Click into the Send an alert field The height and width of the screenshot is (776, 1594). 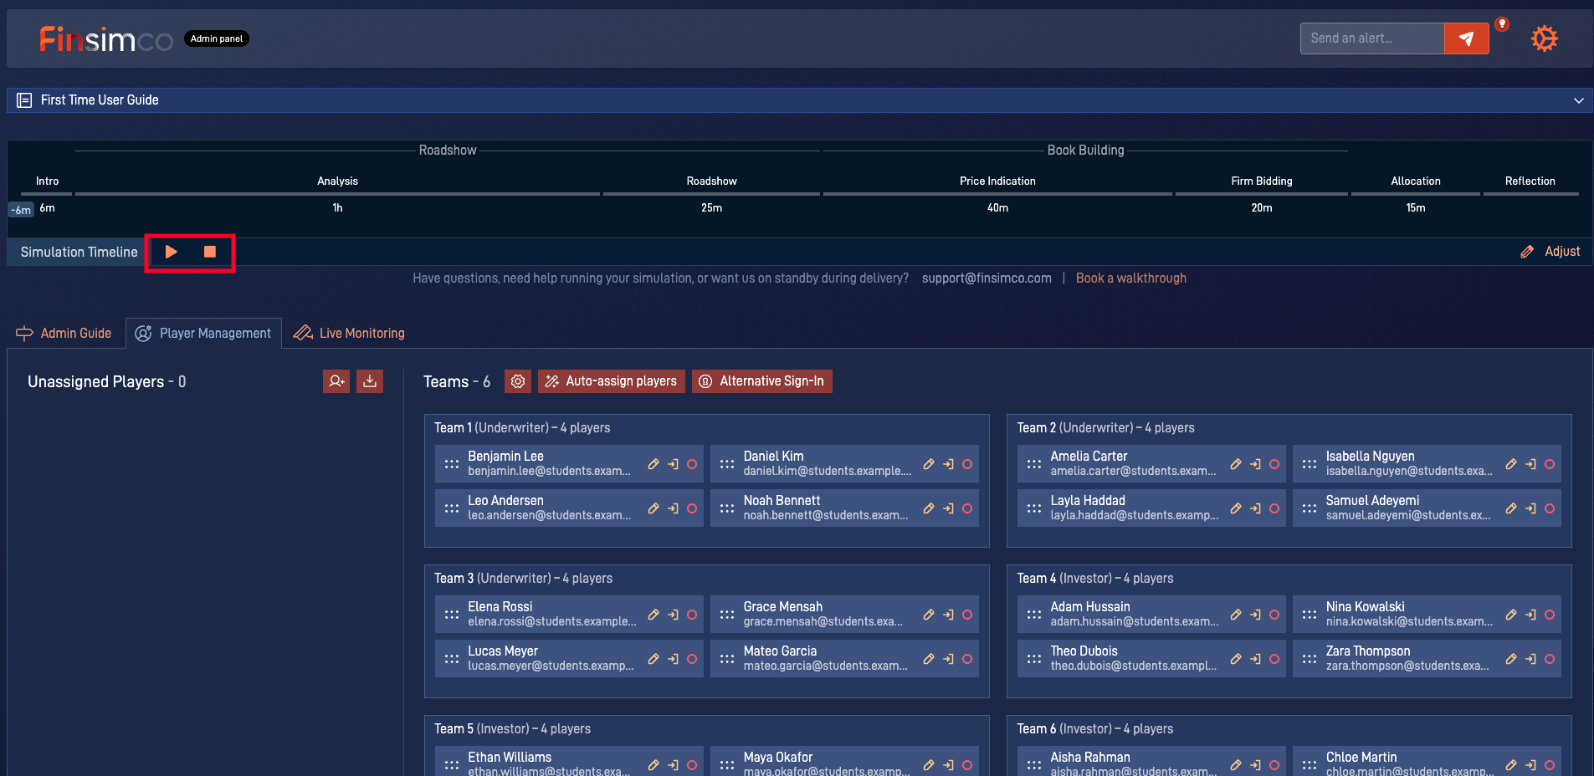tap(1372, 38)
